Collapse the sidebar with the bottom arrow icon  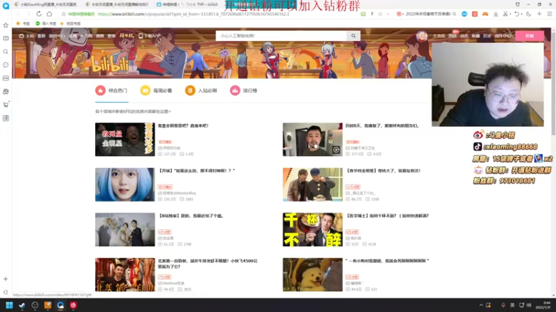(x=6, y=292)
